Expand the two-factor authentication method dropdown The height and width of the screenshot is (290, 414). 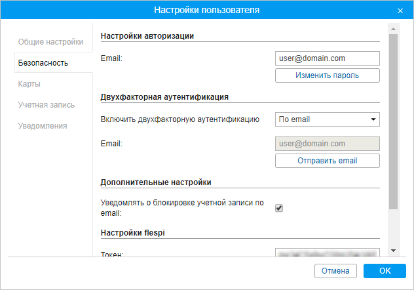tap(327, 119)
